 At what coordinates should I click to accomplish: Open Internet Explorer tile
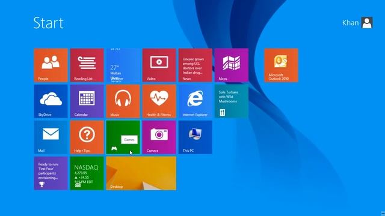pyautogui.click(x=195, y=101)
